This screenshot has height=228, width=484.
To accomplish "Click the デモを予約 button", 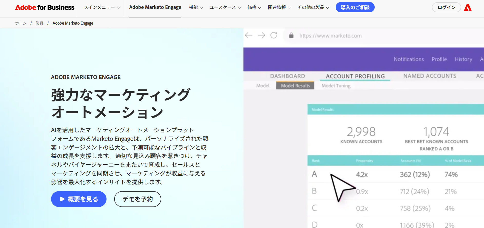I will [138, 199].
